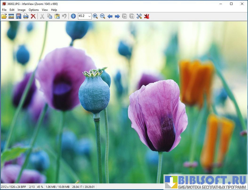Open the Image menu
The height and width of the screenshot is (190, 248).
(x=21, y=10)
